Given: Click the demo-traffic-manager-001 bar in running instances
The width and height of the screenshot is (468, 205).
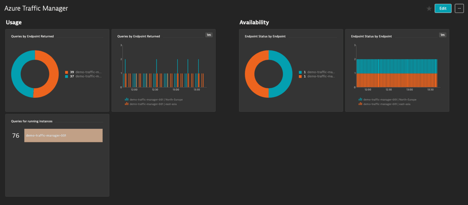Looking at the screenshot, I should pyautogui.click(x=64, y=136).
